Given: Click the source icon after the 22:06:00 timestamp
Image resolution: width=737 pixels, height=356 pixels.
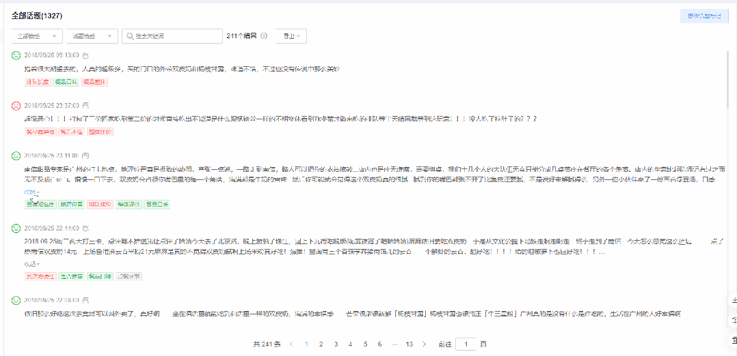Looking at the screenshot, I should (x=85, y=299).
